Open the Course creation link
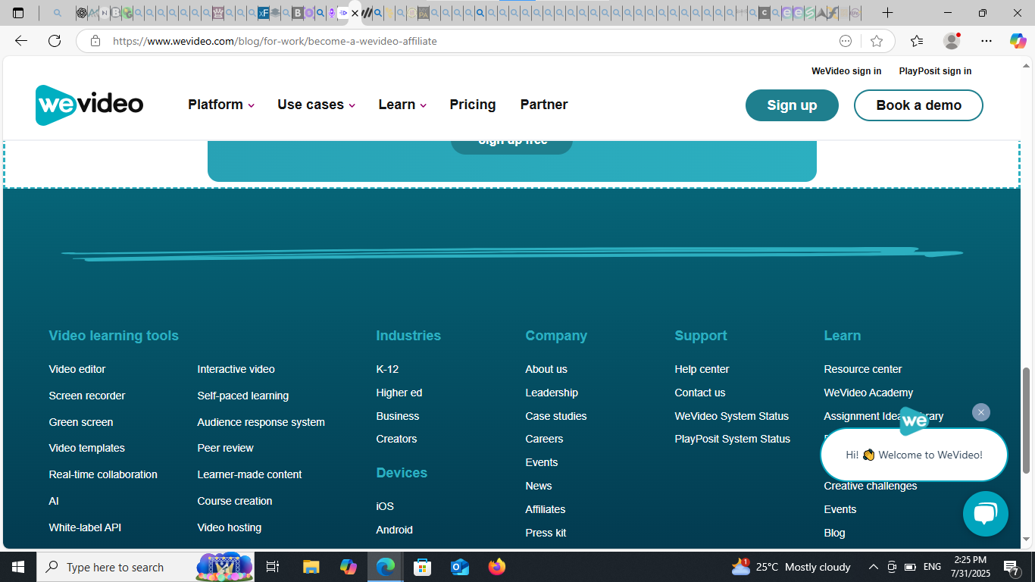 [x=234, y=501]
